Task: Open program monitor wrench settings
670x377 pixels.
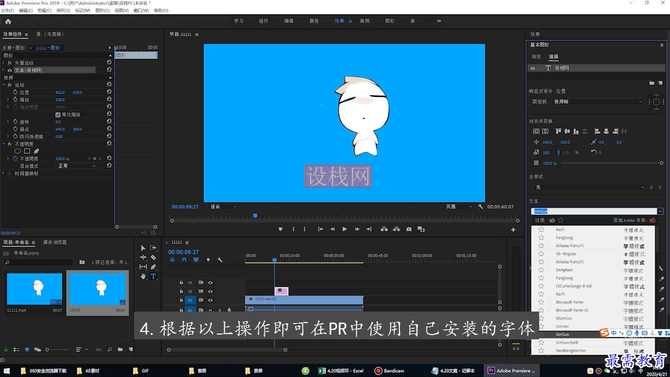Action: coord(481,207)
